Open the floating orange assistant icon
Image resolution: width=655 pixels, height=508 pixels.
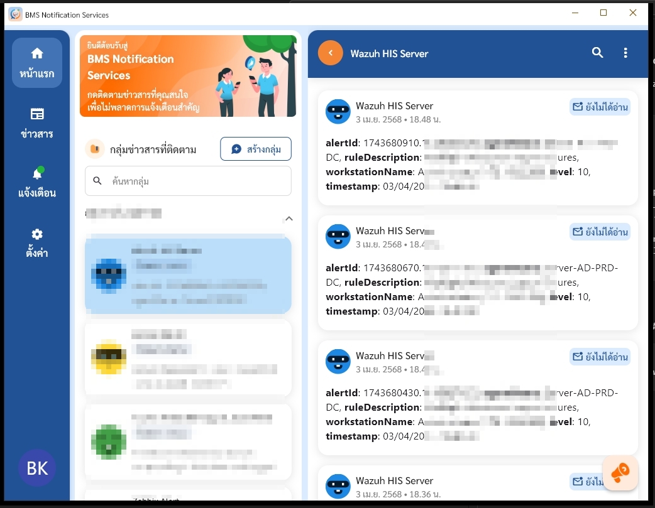620,473
